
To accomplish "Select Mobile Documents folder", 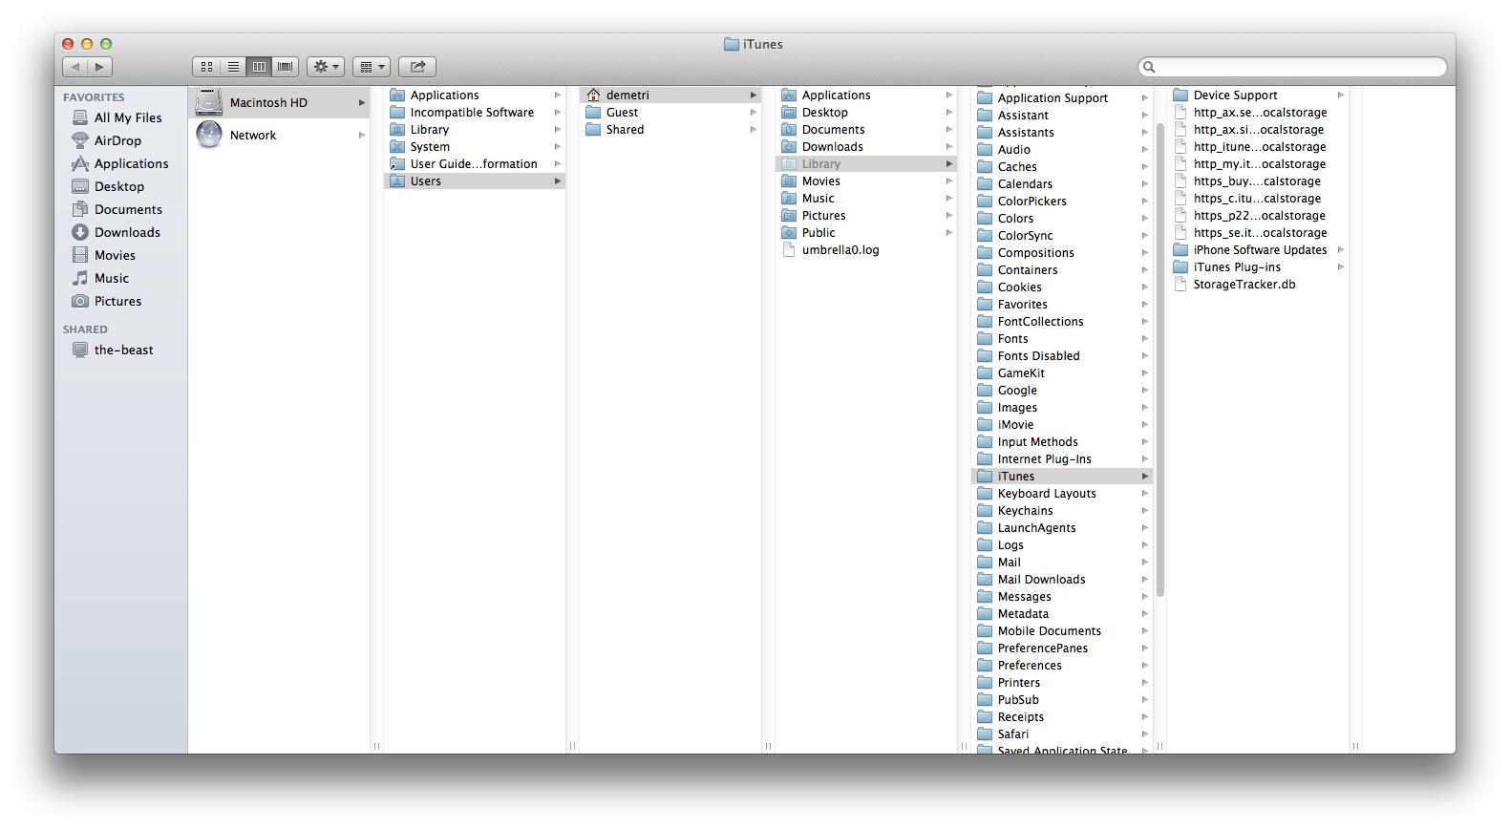I will pos(1061,630).
